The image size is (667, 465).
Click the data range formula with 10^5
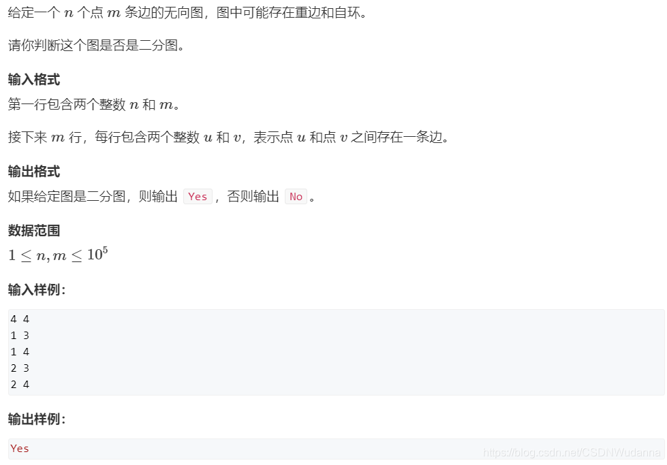tap(58, 255)
